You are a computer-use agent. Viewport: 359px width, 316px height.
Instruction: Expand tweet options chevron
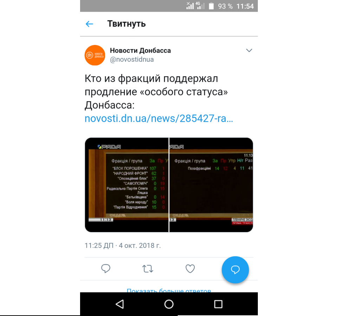[249, 50]
